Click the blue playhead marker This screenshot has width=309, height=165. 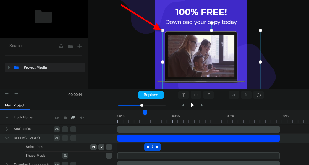pos(145,113)
